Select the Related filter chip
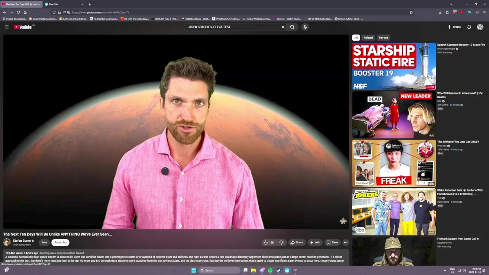The width and height of the screenshot is (489, 275). (x=368, y=38)
